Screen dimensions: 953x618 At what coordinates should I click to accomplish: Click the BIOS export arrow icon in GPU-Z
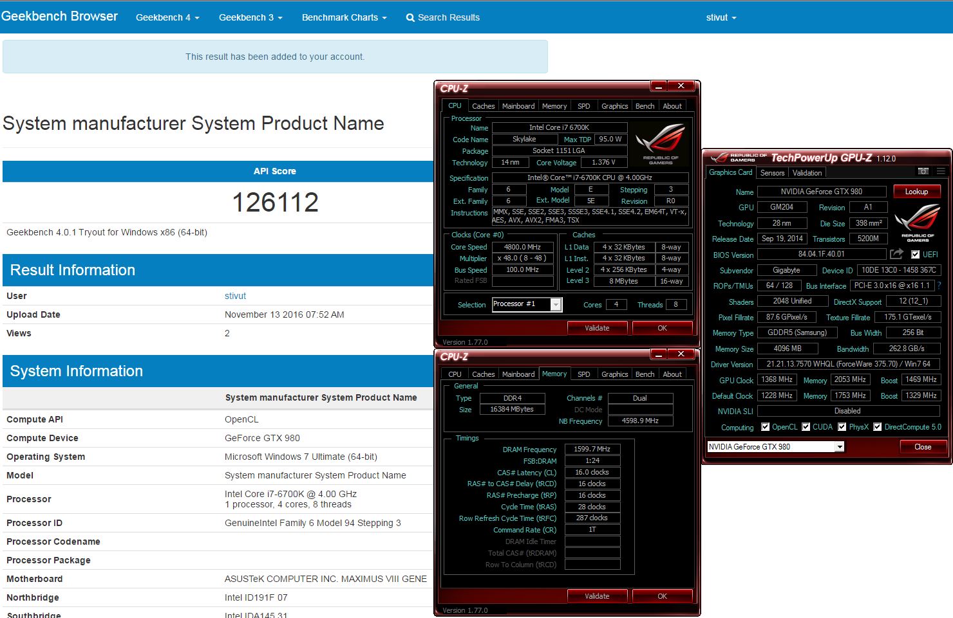[x=896, y=254]
